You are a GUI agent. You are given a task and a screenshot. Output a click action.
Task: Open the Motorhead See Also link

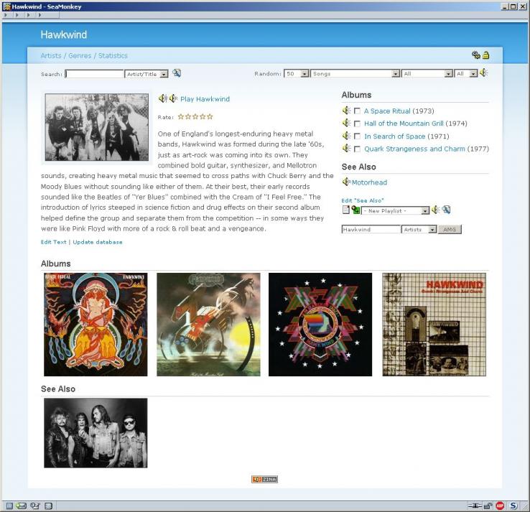coord(369,182)
